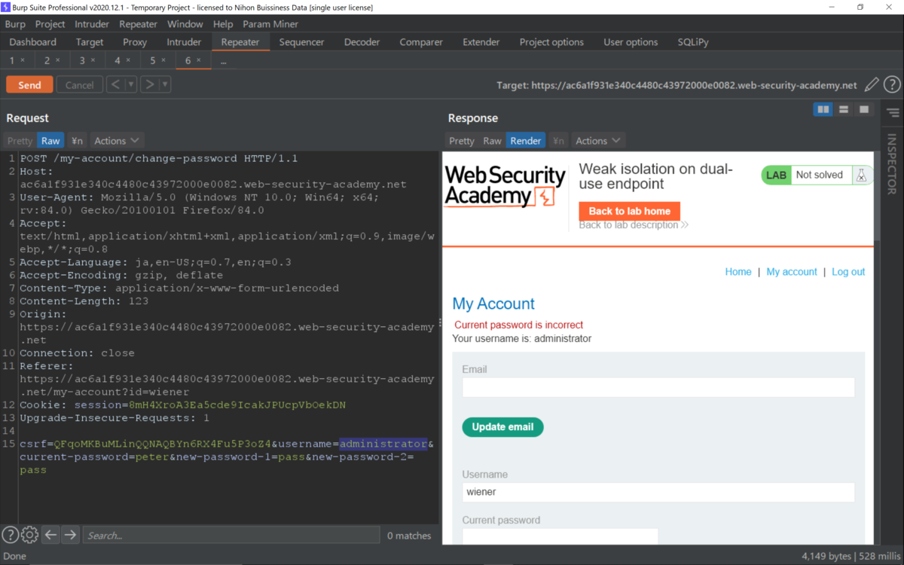This screenshot has height=565, width=904.
Task: Switch to top-bottom split layout view
Action: point(844,110)
